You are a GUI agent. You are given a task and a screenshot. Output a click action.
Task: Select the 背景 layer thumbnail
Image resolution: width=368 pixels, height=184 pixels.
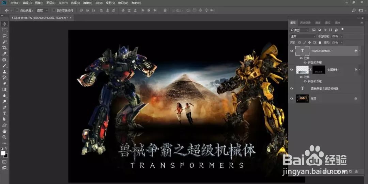(x=302, y=99)
